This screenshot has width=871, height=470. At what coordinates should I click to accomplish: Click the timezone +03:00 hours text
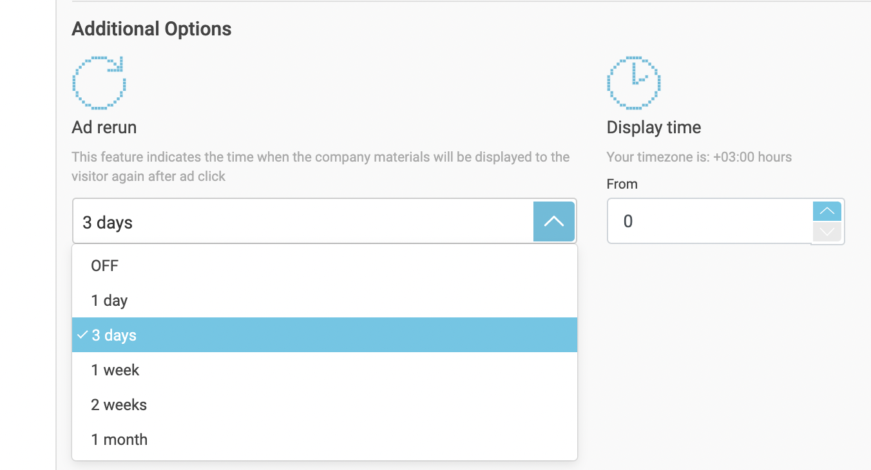pos(699,157)
